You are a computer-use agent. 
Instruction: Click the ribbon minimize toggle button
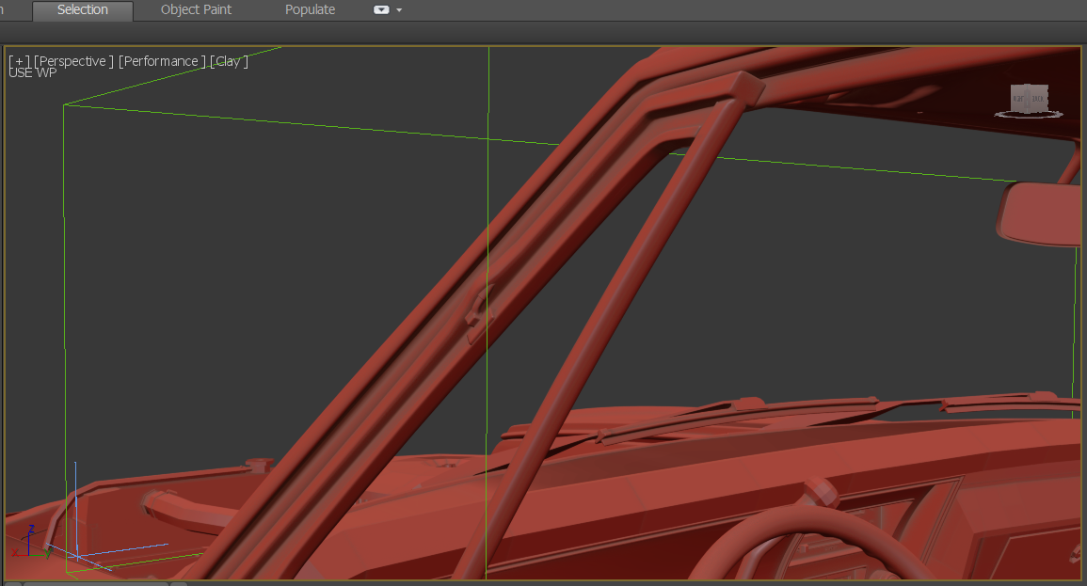[381, 10]
